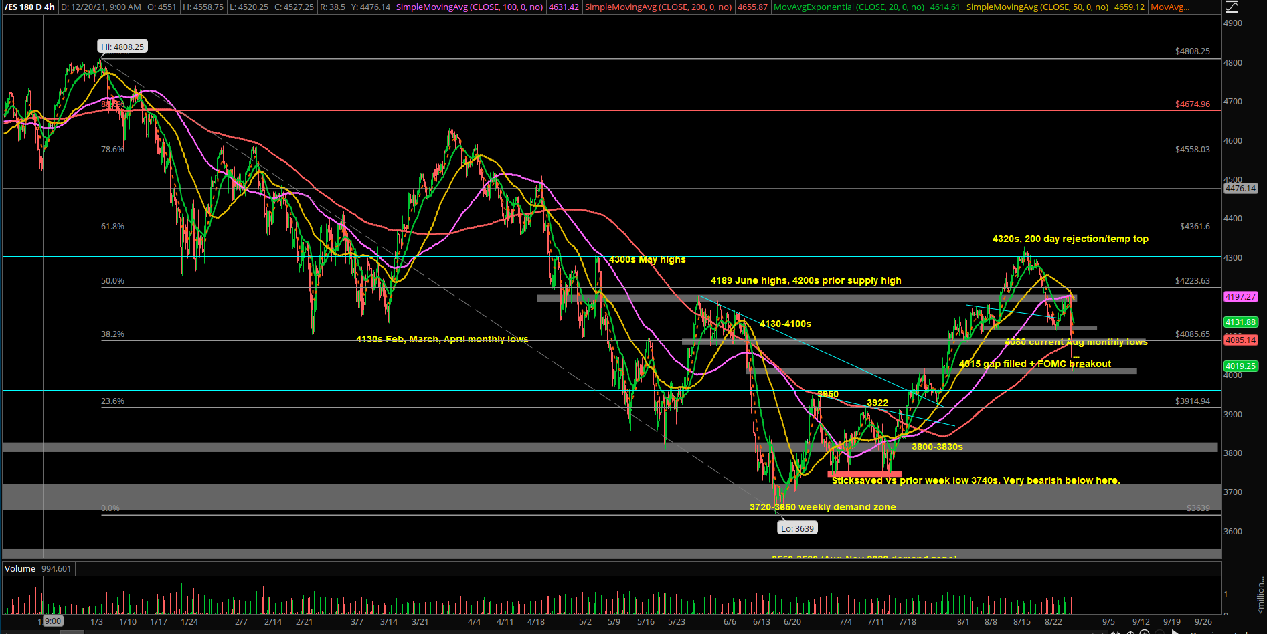Click the 20 EMA value 4614.61
The image size is (1267, 634).
(x=945, y=7)
